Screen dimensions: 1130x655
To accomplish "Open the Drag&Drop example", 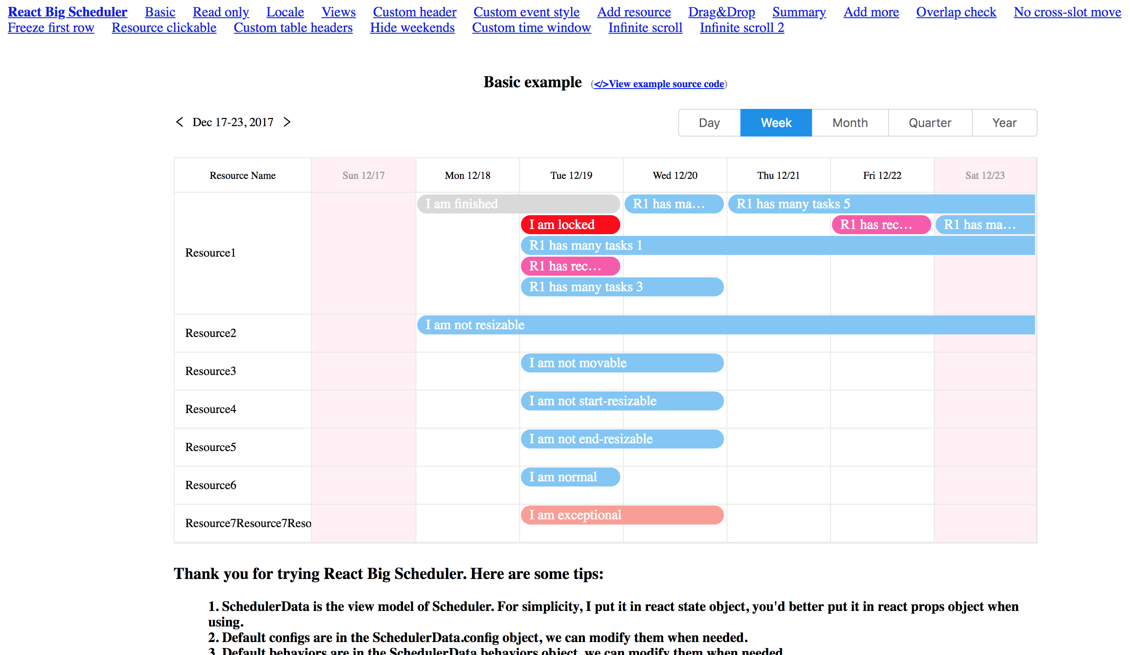I will (x=721, y=12).
